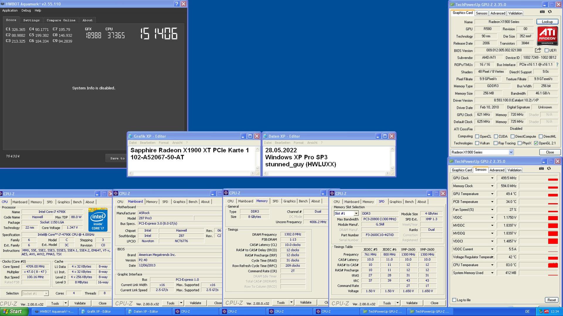Click the Windows Start button
Viewport: 563px width, 316px height.
pyautogui.click(x=14, y=311)
